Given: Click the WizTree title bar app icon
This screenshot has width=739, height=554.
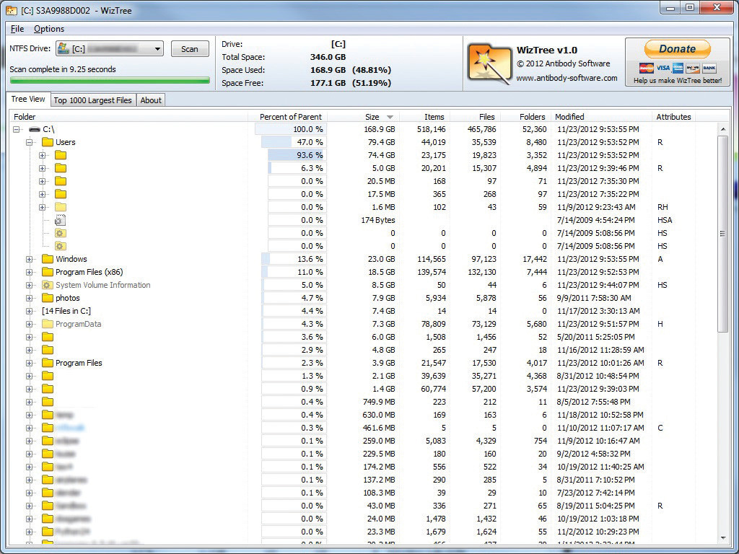Looking at the screenshot, I should coord(11,9).
